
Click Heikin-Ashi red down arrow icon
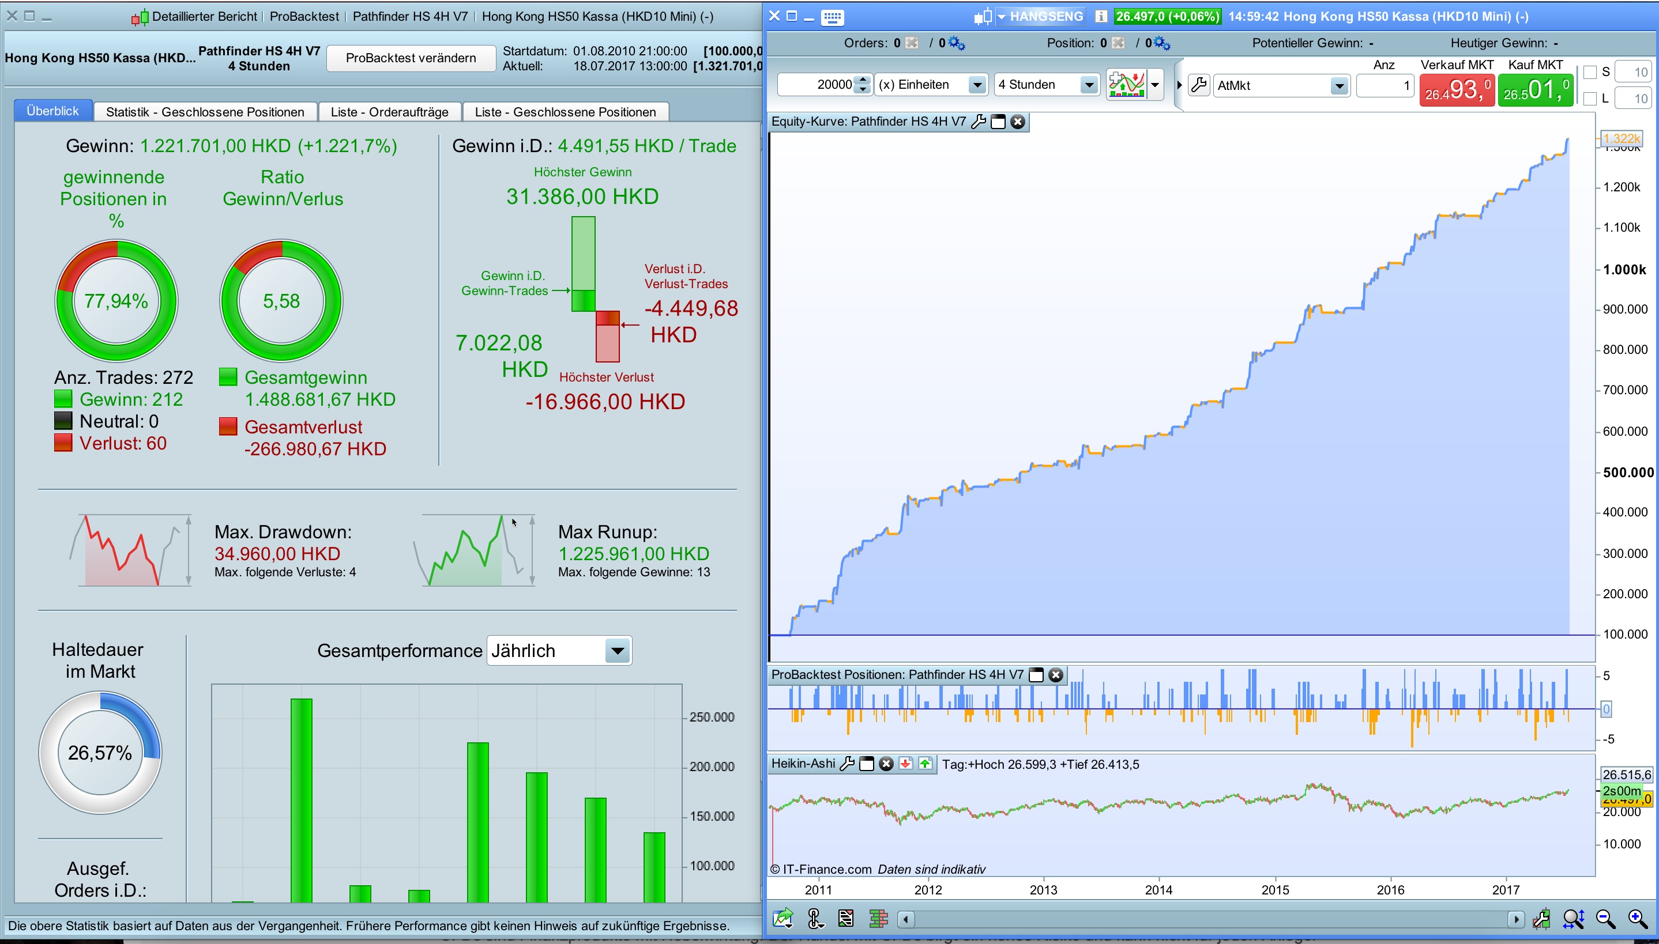(905, 764)
